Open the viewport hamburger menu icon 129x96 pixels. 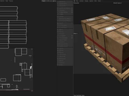click(x=74, y=1)
